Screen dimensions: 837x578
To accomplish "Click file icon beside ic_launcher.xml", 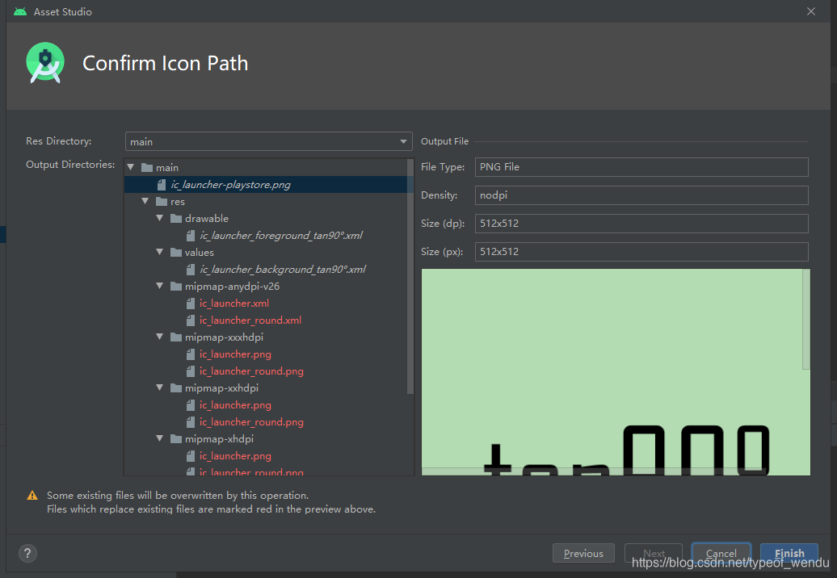I will 191,304.
